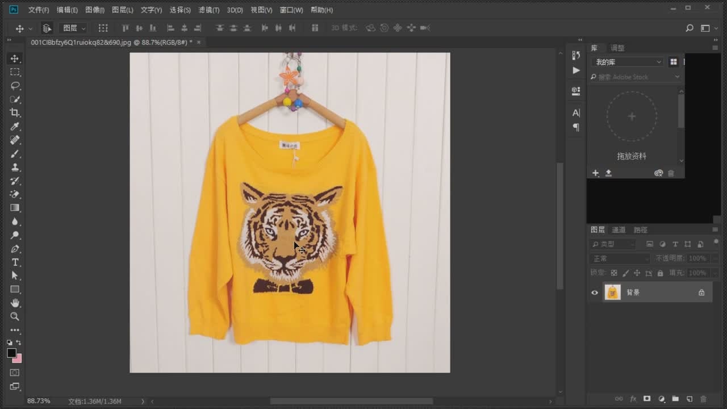Toggle lock image pixels brush icon
This screenshot has height=409, width=727.
point(625,273)
